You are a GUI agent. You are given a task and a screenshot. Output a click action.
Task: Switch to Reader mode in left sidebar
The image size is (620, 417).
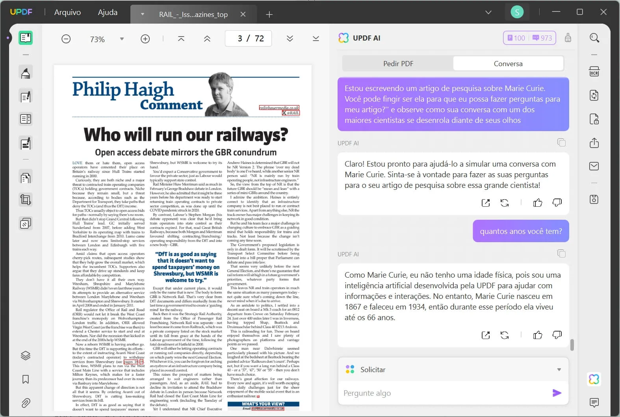[x=26, y=38]
